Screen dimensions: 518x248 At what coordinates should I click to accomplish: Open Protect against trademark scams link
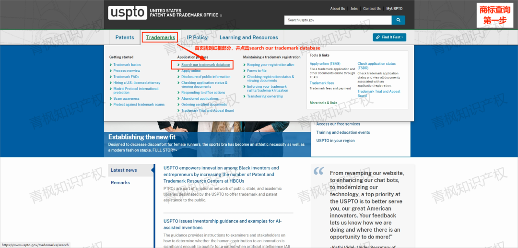[x=139, y=105]
